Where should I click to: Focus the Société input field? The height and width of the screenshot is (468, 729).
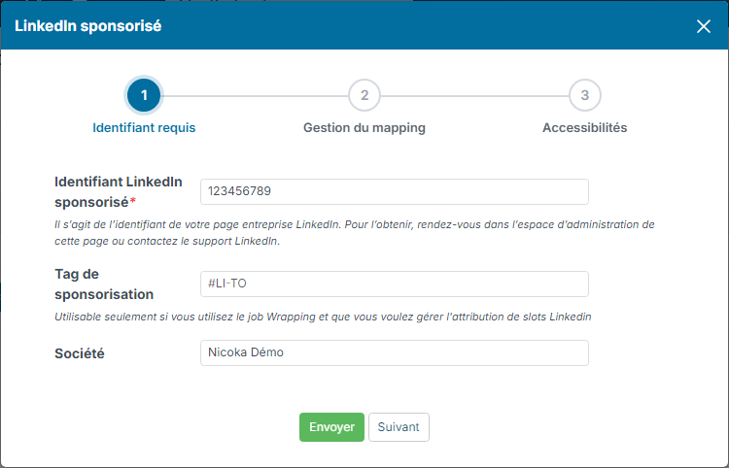(x=395, y=352)
